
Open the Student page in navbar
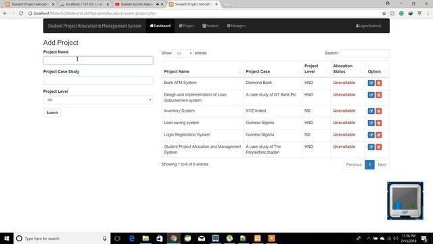pos(210,26)
